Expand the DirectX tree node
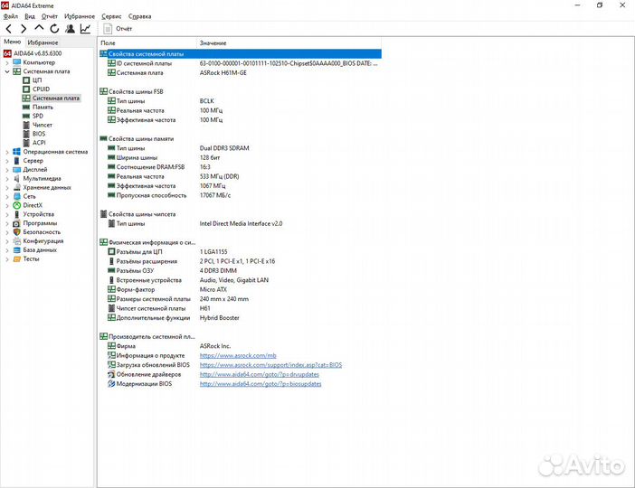This screenshot has height=488, width=635. point(7,205)
